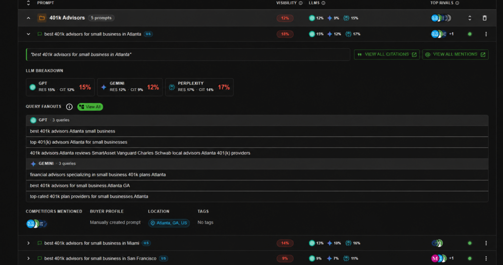Click the US badge on Atlanta prompt
Screen dimensions: 503x265
point(148,34)
